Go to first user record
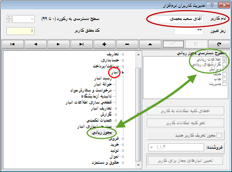This screenshot has width=232, height=172. click(12, 44)
